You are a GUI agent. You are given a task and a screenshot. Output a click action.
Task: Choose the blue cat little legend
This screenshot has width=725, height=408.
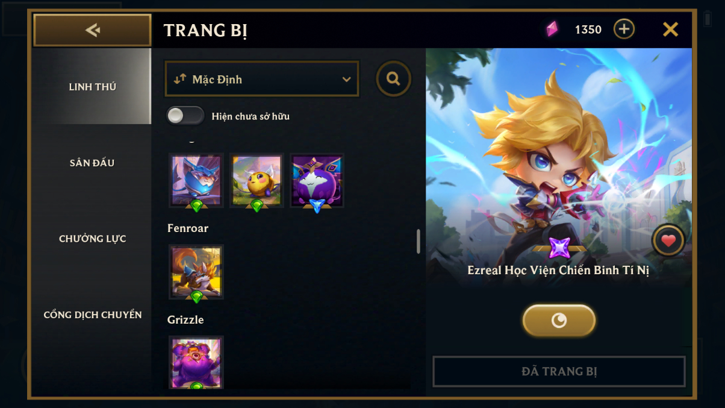[196, 180]
